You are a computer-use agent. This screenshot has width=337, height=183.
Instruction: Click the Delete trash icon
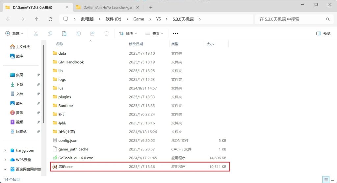(106, 34)
